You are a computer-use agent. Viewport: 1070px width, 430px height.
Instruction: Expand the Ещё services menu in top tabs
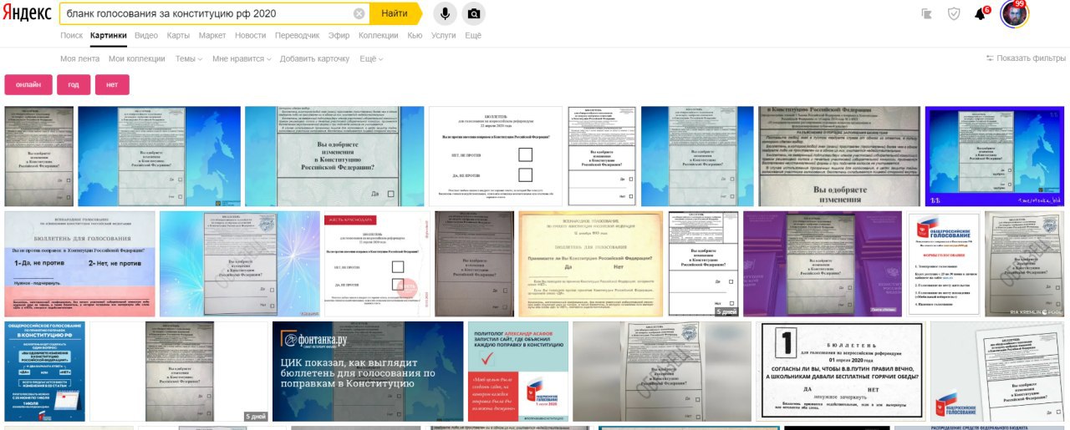point(473,36)
